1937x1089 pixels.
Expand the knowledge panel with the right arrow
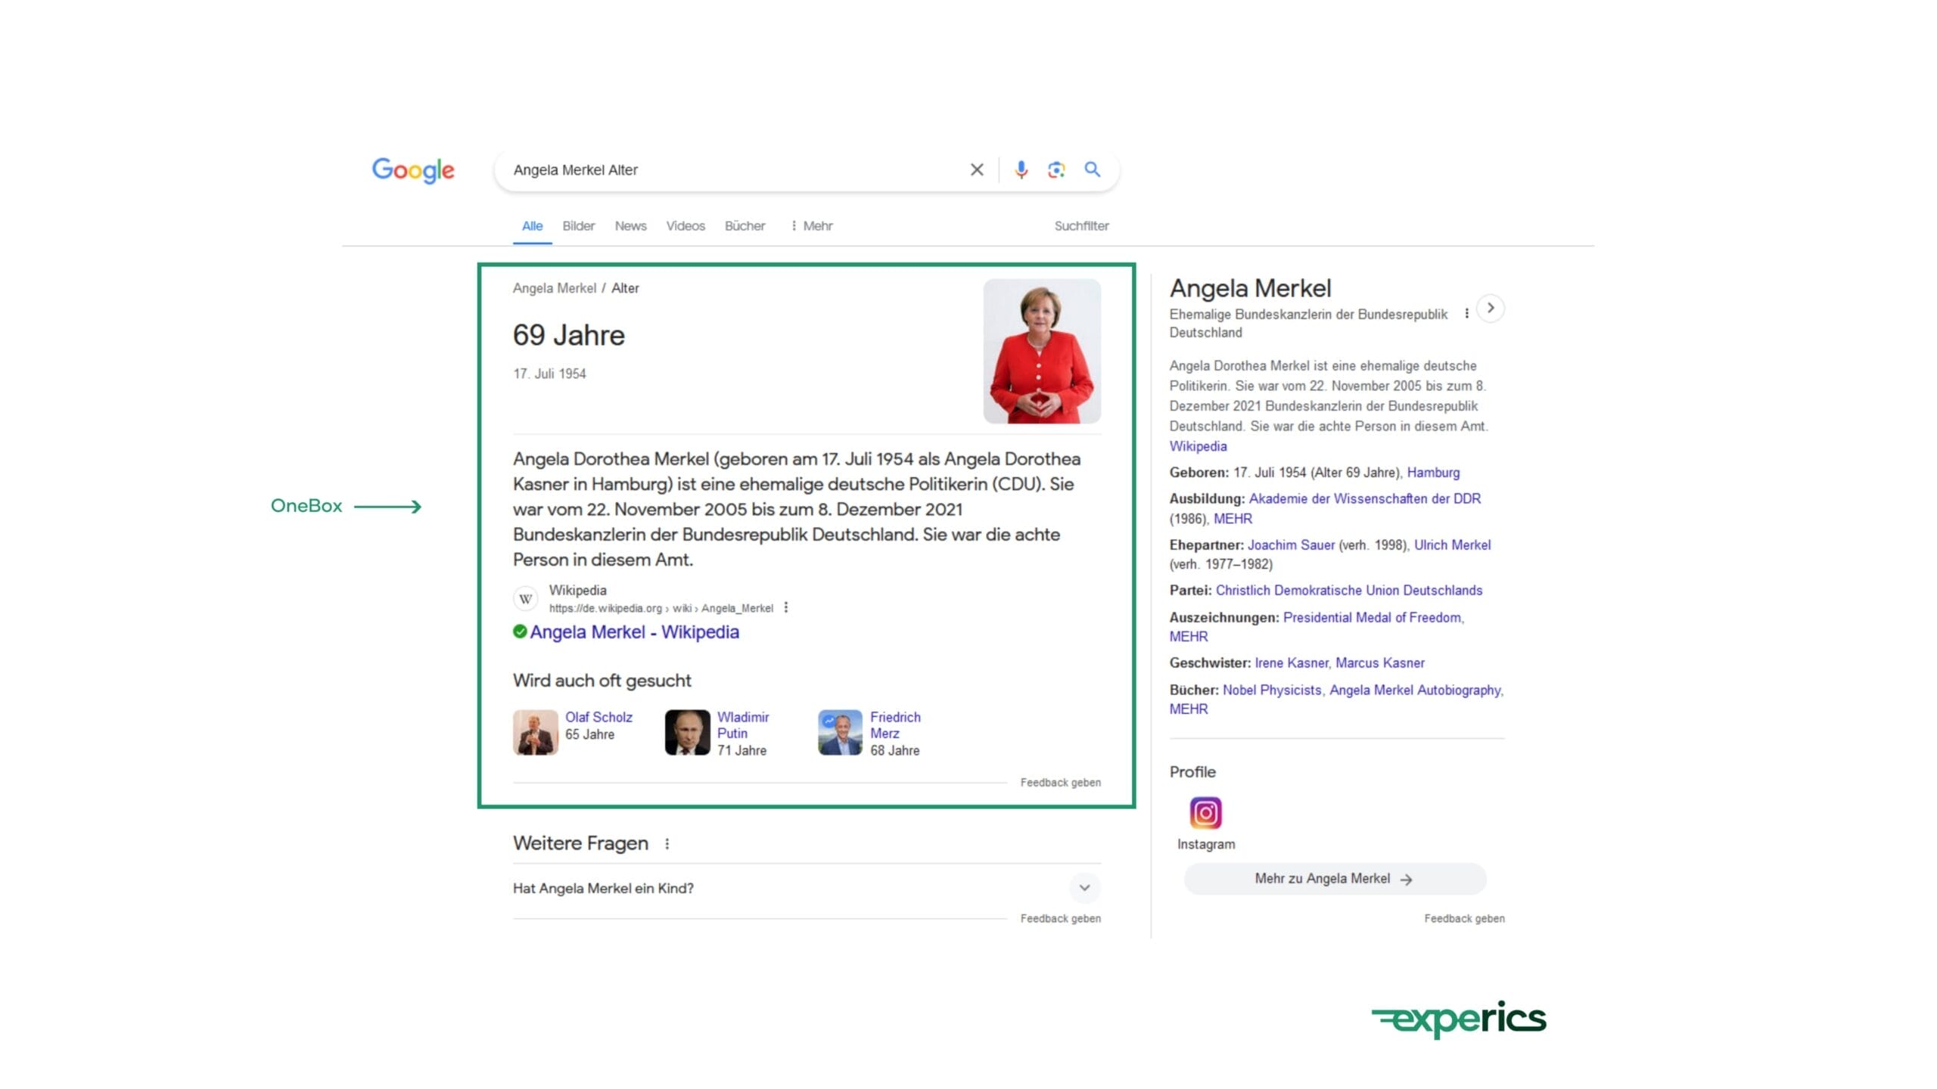(x=1490, y=309)
